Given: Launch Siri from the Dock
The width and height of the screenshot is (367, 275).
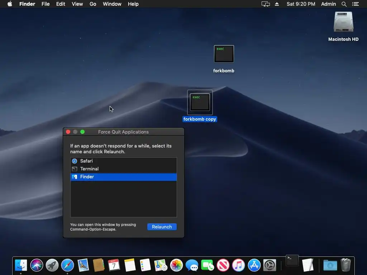Looking at the screenshot, I should pyautogui.click(x=37, y=265).
